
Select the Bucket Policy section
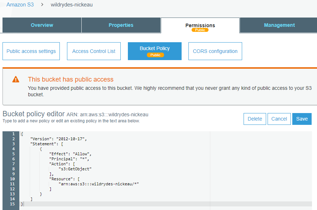[x=155, y=49]
